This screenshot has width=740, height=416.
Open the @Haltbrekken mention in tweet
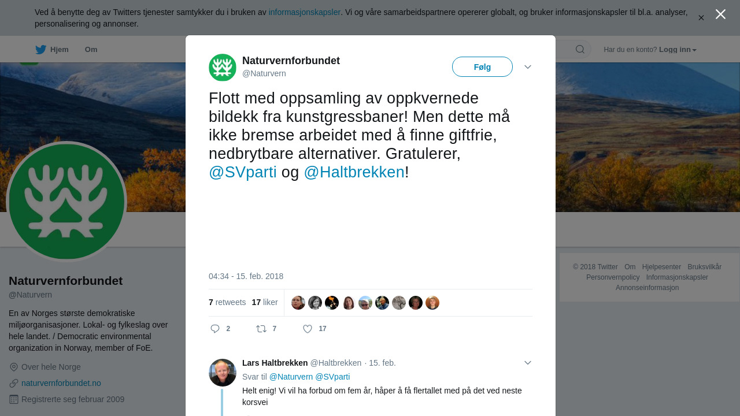pos(354,172)
